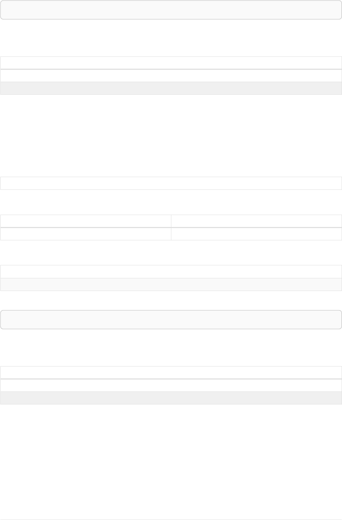Viewport: 342px width, 520px height.
Task: Click the horizontal divider line at page bottom
Action: 171,520
